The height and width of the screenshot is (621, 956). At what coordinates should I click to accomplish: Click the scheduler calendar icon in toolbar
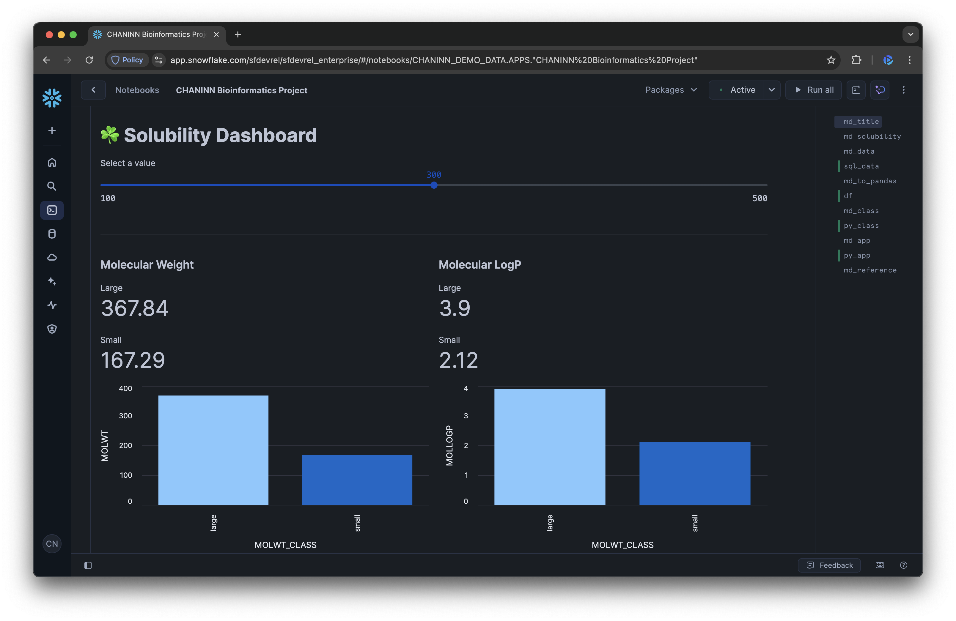pos(856,90)
